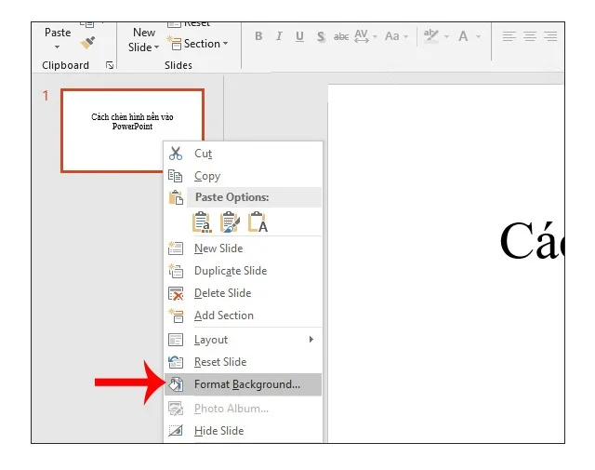Center text alignment in ribbon
The height and width of the screenshot is (470, 595).
(x=530, y=36)
